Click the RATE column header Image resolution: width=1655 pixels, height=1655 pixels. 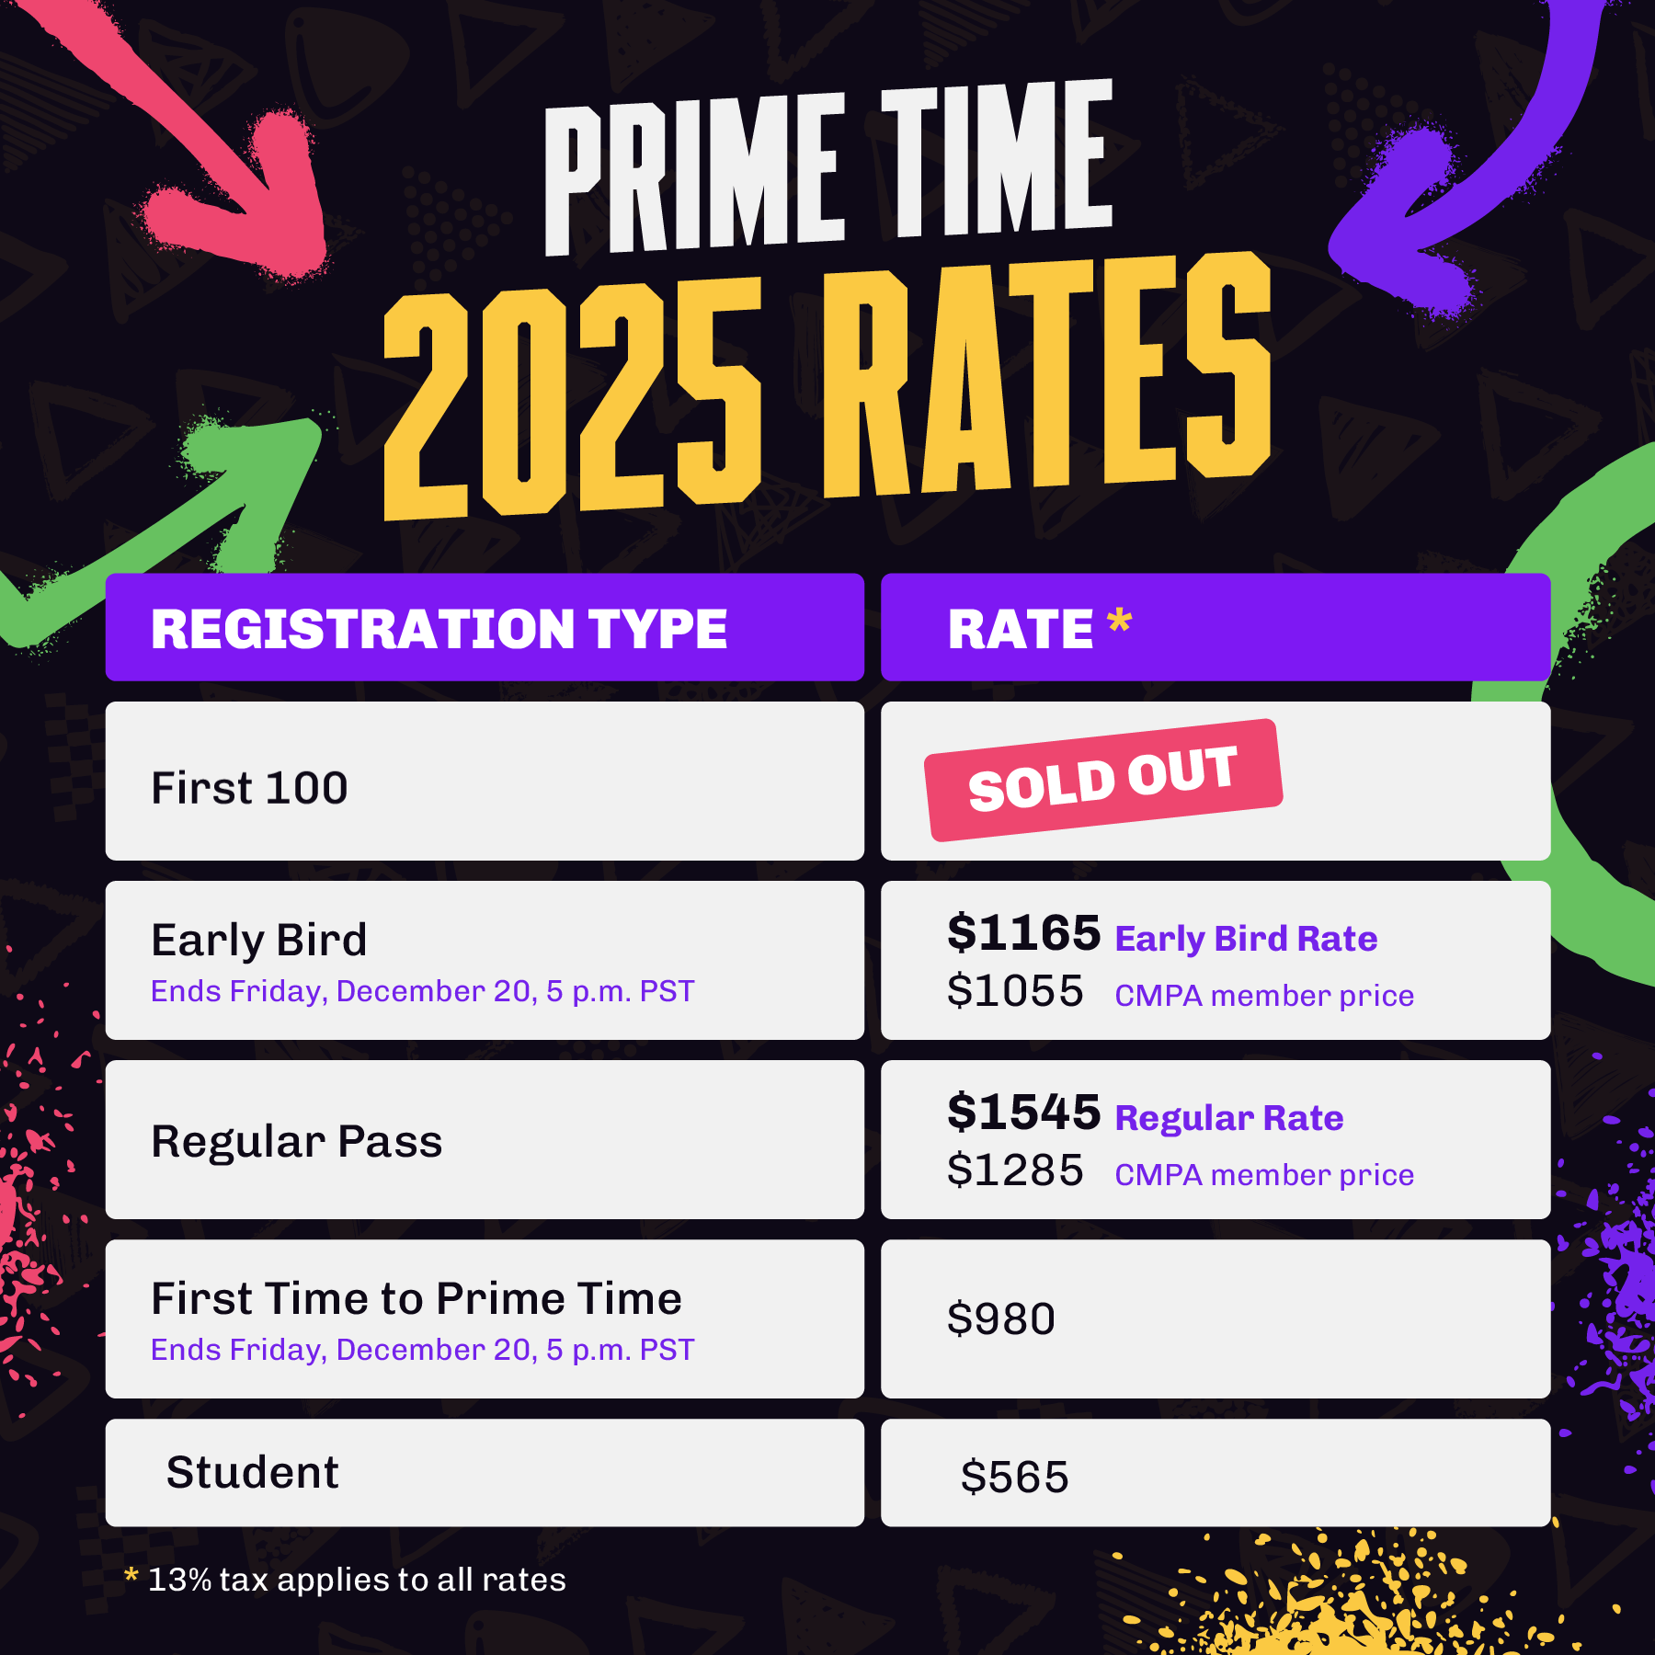[1216, 627]
